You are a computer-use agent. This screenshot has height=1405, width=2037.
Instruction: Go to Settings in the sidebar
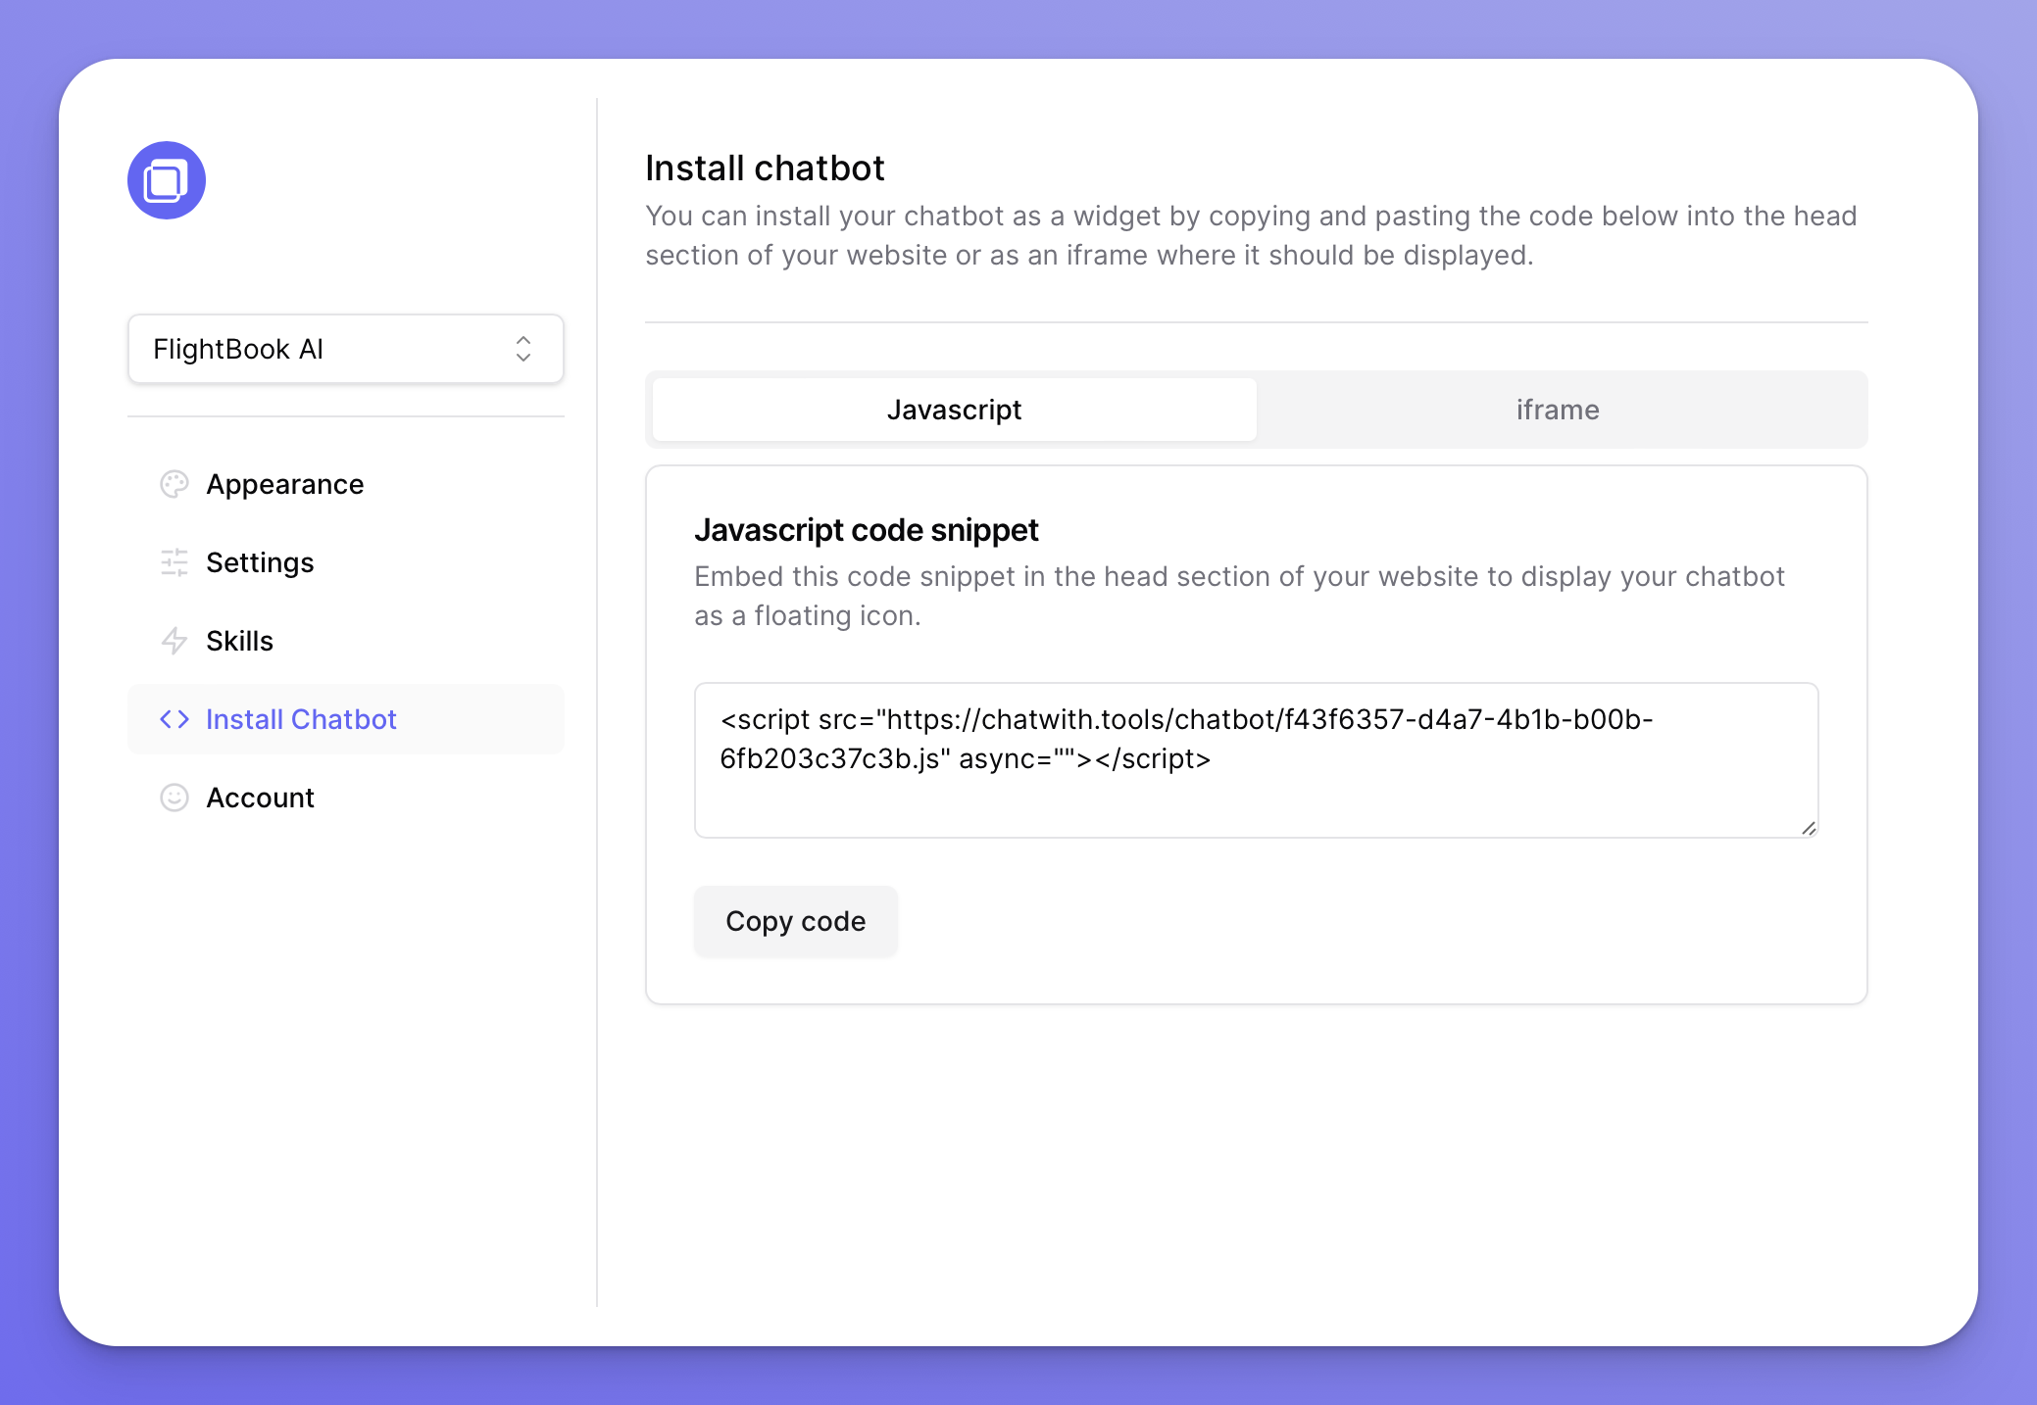[260, 562]
